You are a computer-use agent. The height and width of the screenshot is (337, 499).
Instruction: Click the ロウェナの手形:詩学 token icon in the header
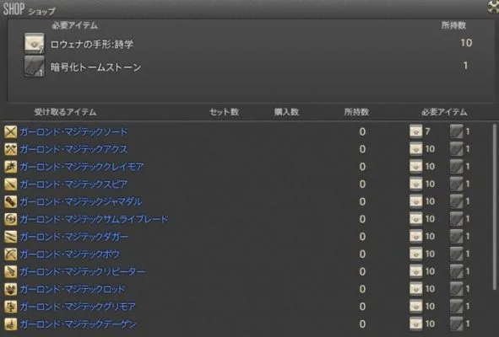pyautogui.click(x=35, y=43)
